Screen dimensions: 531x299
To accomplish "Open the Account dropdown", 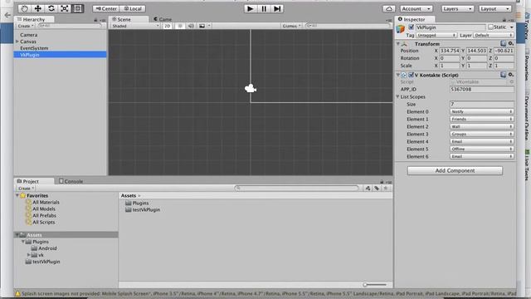I will tap(416, 9).
